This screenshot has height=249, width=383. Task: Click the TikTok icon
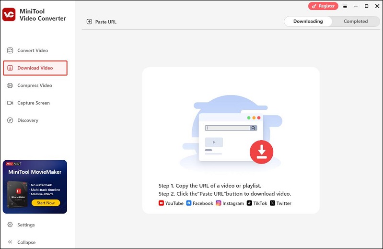249,203
